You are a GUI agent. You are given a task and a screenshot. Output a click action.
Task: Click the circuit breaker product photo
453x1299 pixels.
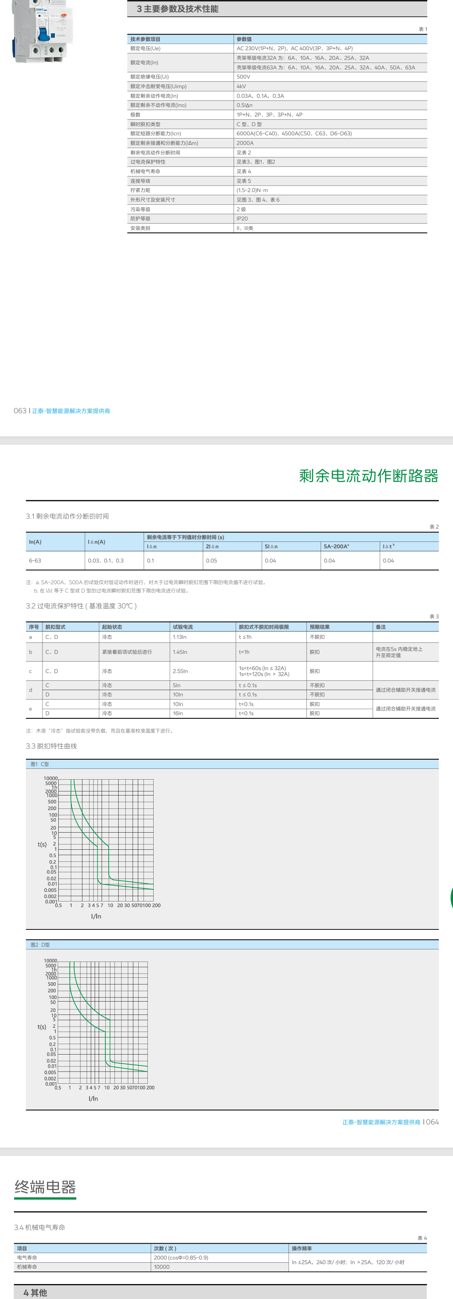coord(42,30)
